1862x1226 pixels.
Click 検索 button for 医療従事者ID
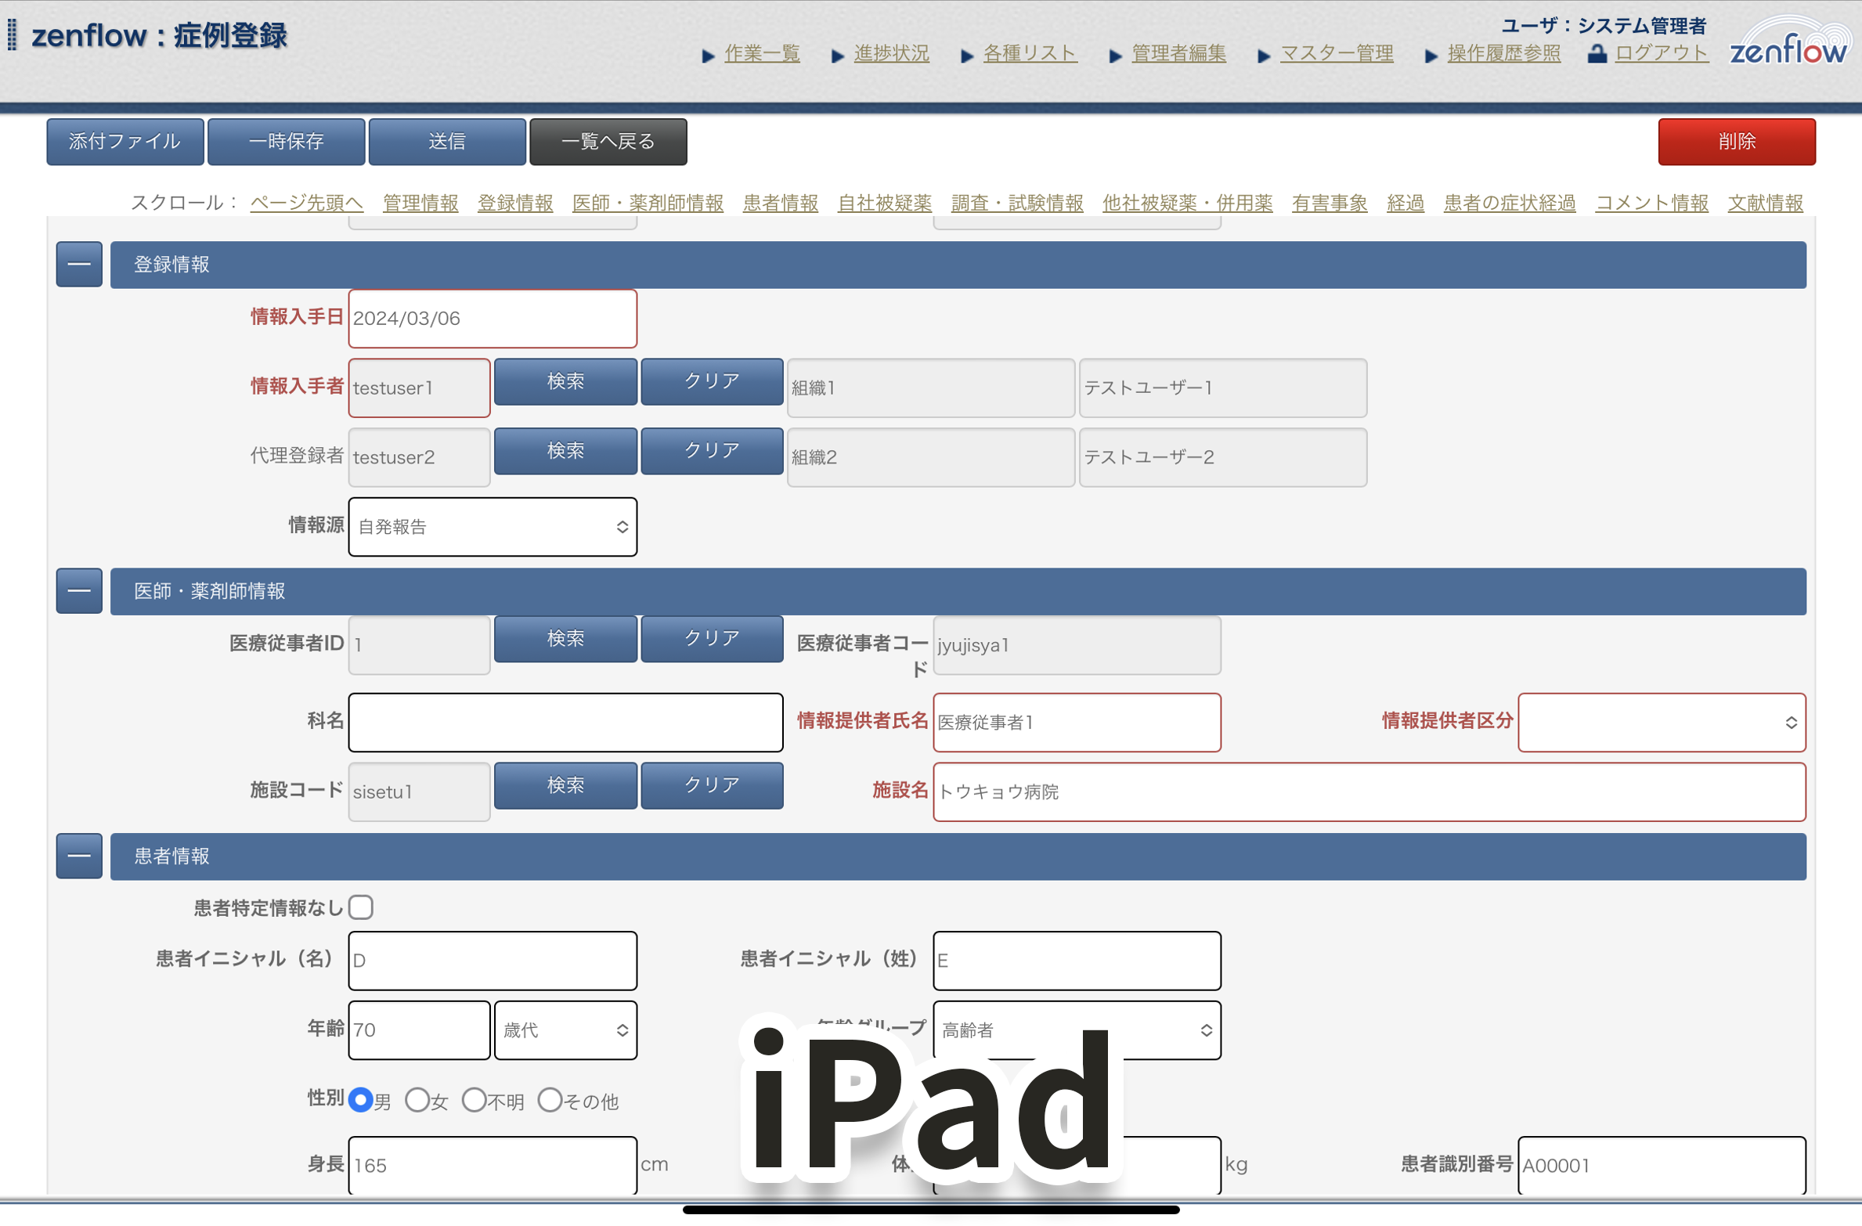[x=565, y=639]
